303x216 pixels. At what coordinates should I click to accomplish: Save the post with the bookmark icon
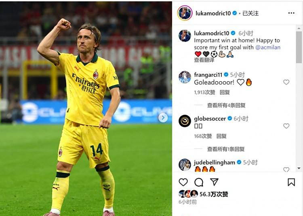coord(291,182)
